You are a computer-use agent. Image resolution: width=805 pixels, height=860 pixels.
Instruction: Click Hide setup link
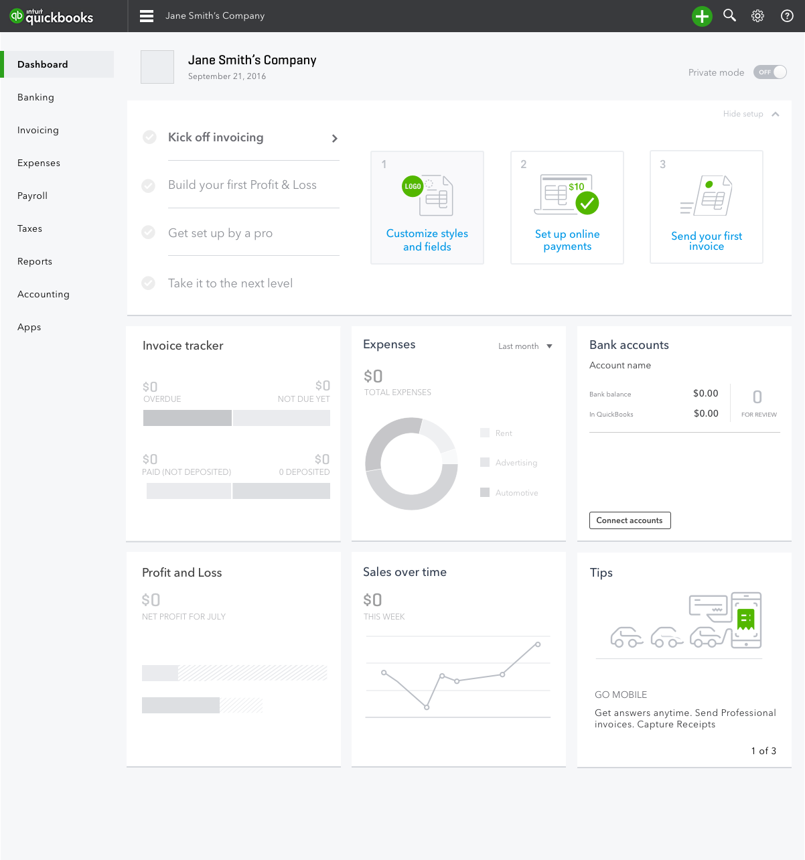[x=743, y=114]
